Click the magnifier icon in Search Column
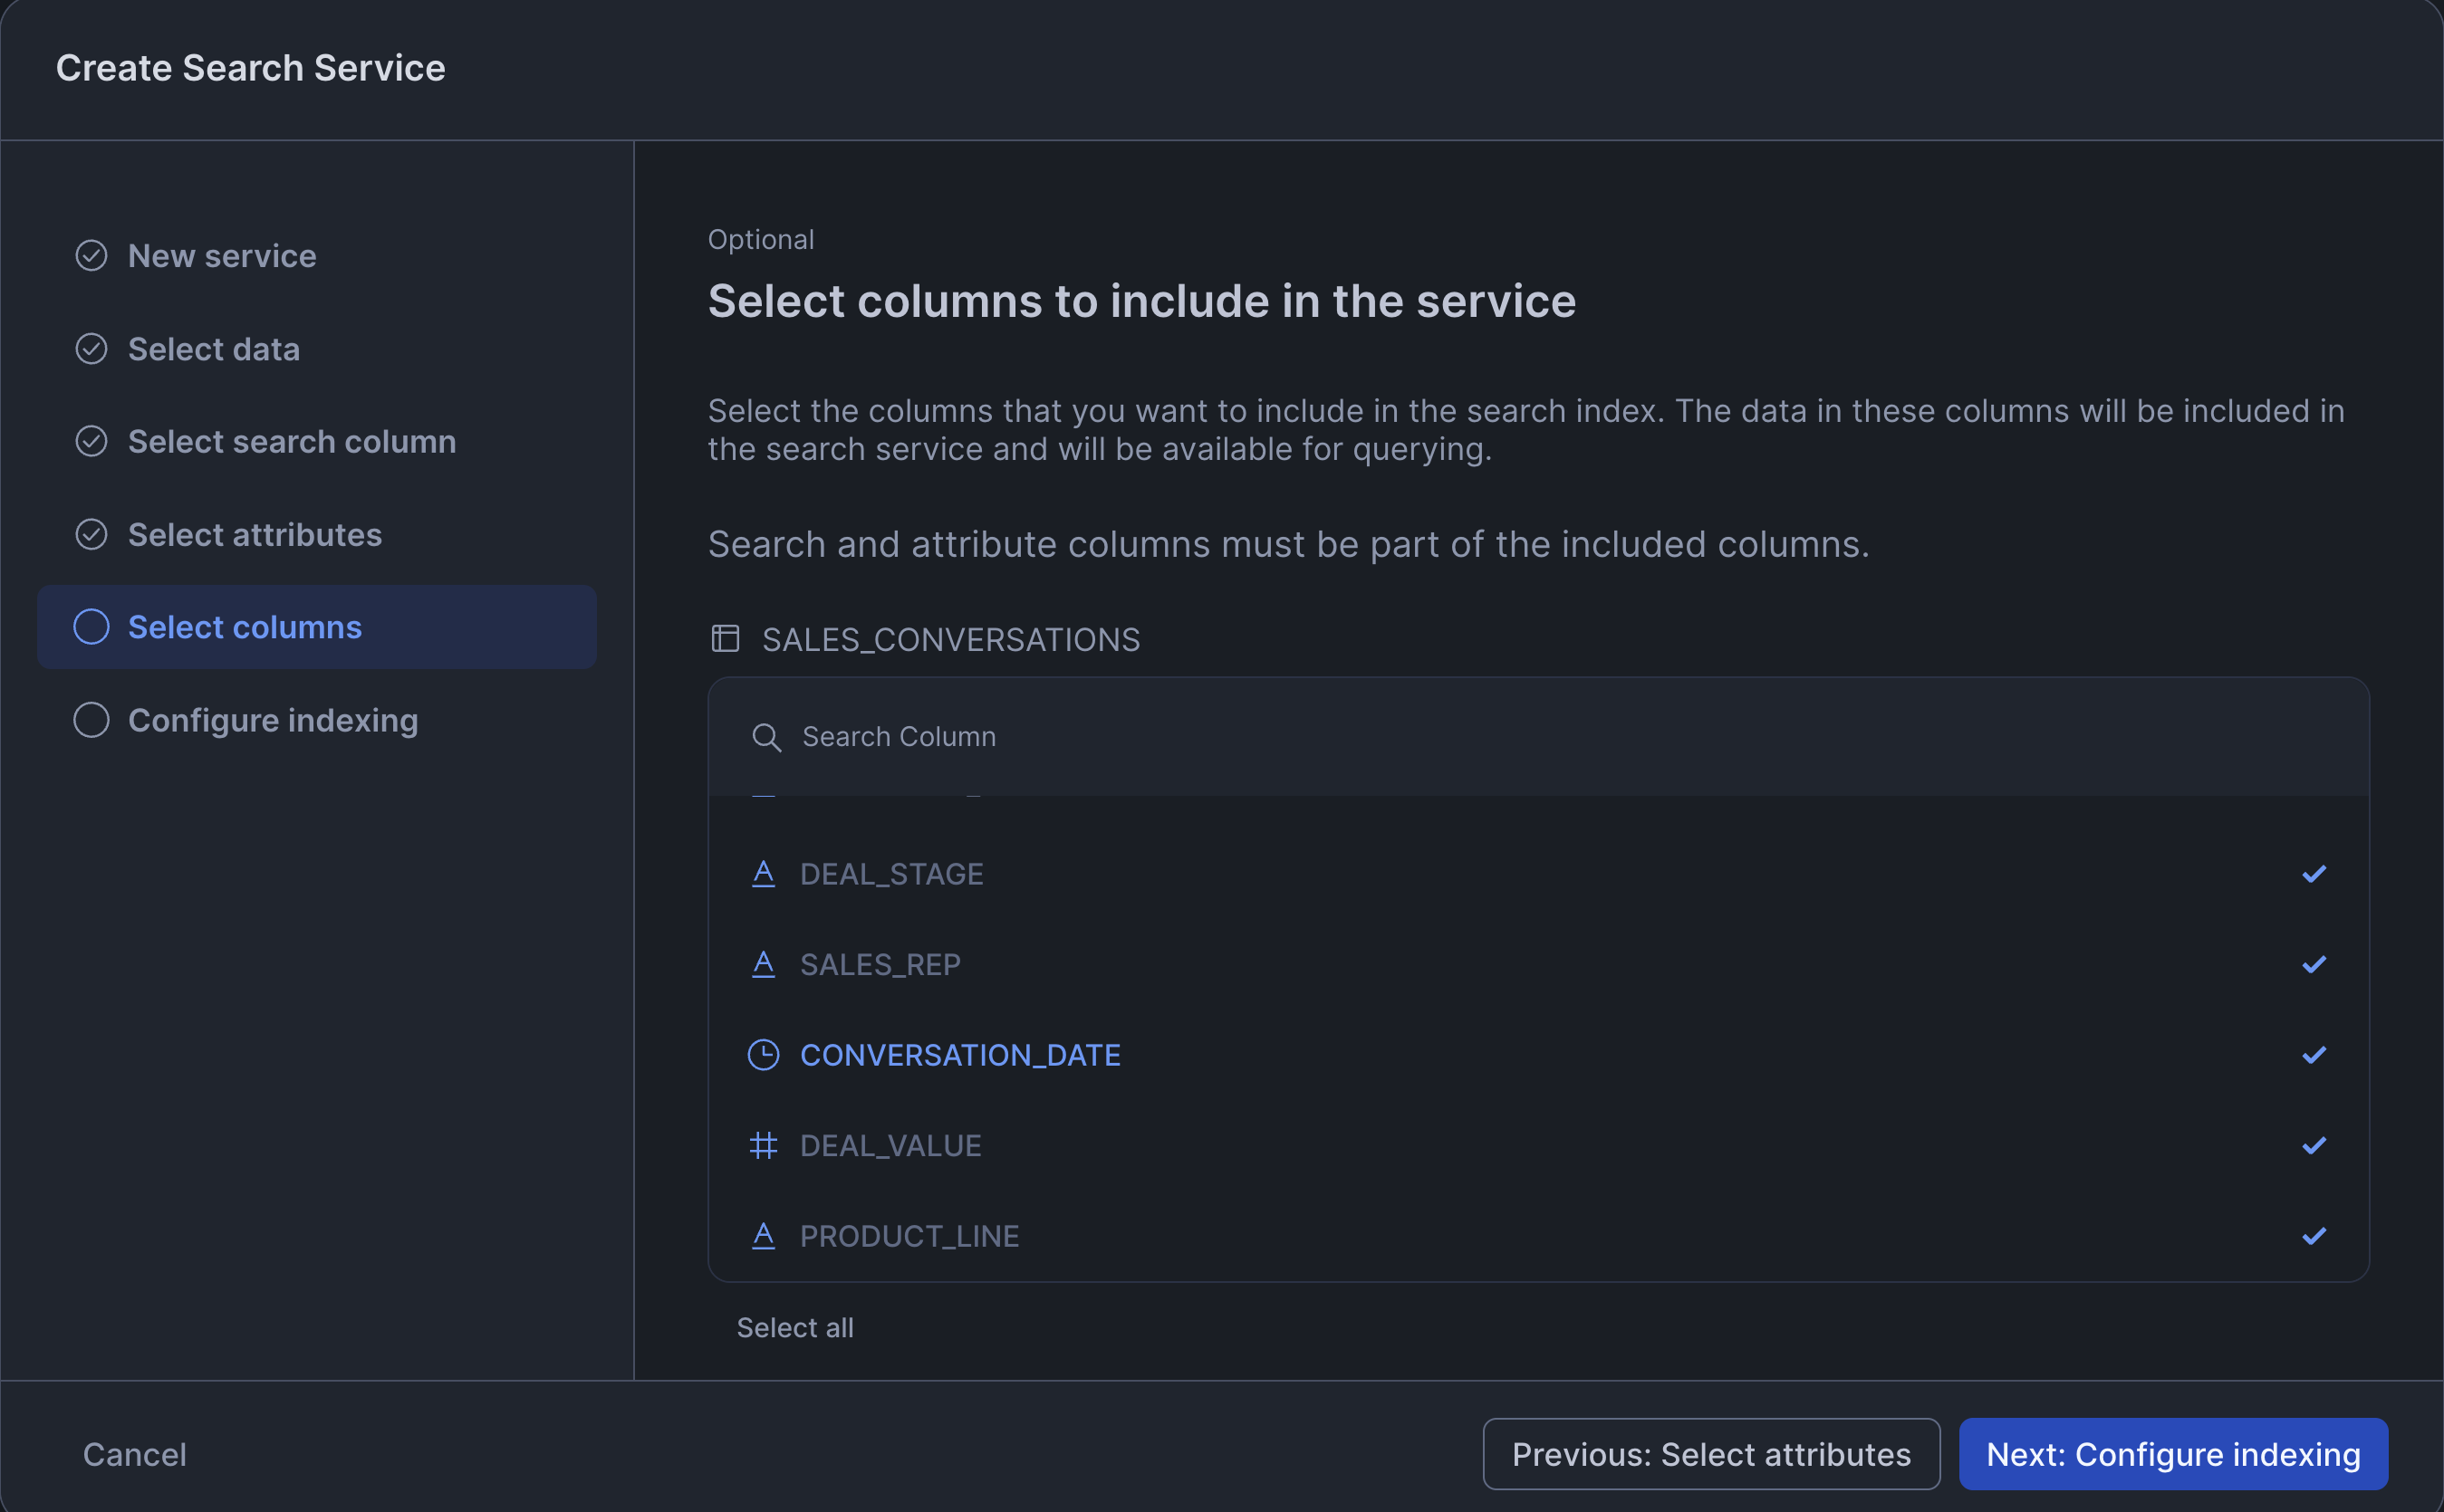This screenshot has width=2444, height=1512. pos(766,738)
